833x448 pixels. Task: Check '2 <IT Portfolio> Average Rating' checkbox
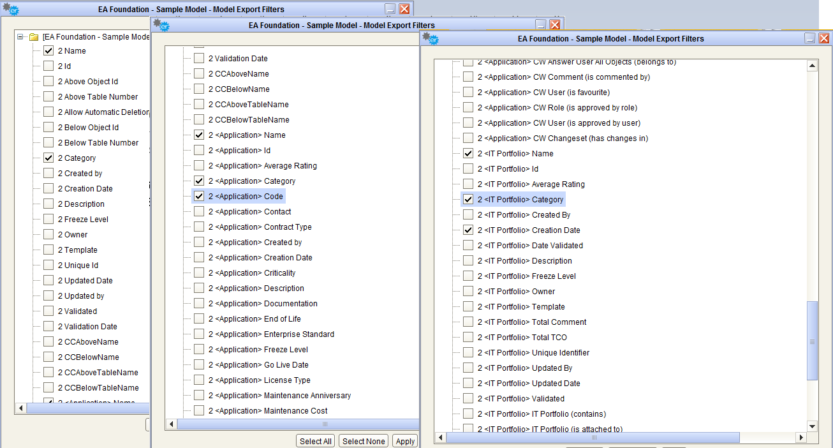pyautogui.click(x=468, y=184)
